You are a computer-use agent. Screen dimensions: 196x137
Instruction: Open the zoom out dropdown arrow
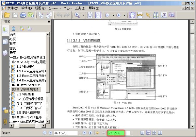click(113, 15)
